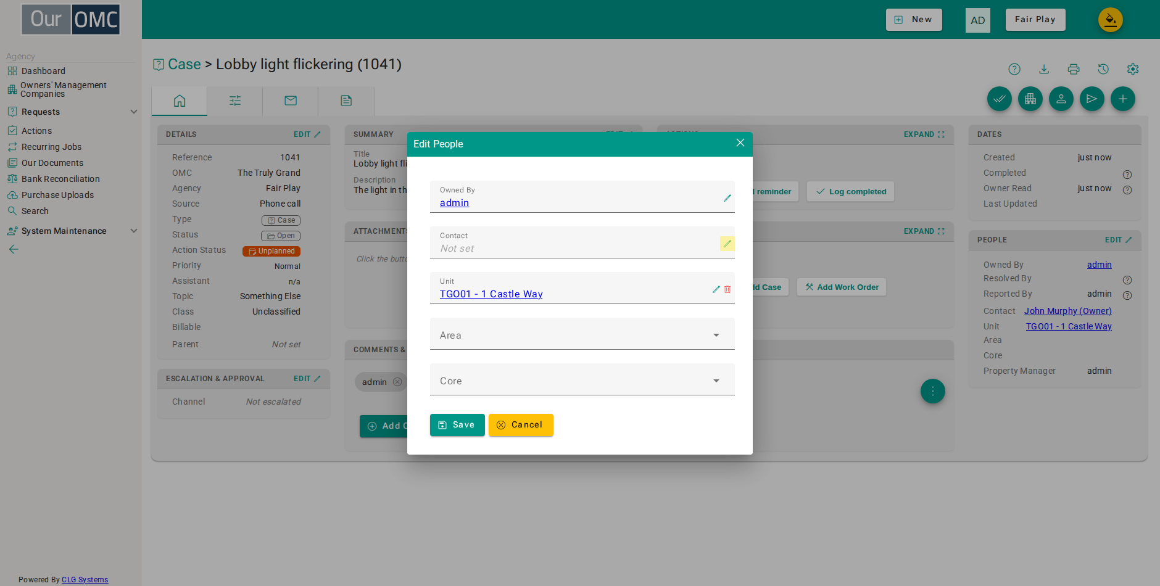Screen dimensions: 1160x586
Task: Open the case settings gear icon
Action: click(1133, 69)
